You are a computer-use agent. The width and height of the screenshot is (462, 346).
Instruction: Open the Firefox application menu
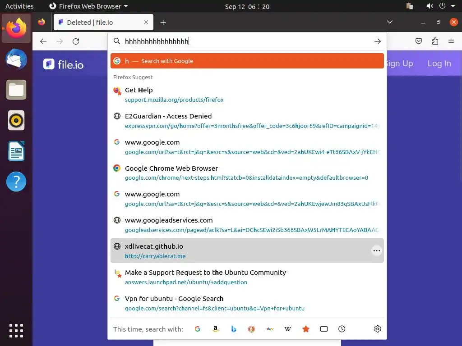(451, 41)
